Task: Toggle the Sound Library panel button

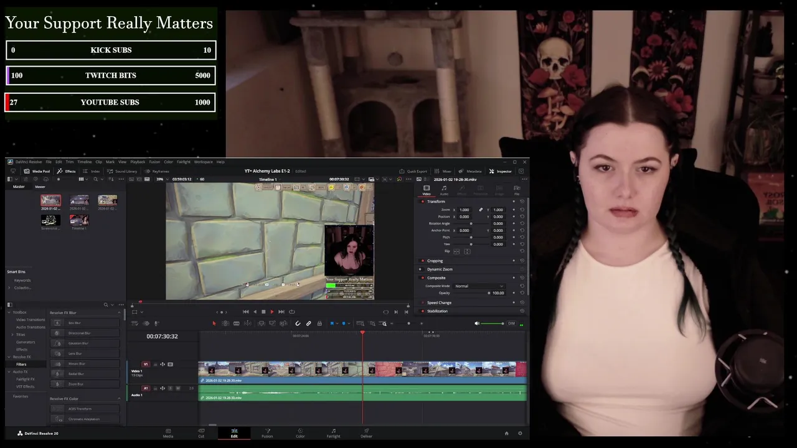Action: tap(122, 171)
